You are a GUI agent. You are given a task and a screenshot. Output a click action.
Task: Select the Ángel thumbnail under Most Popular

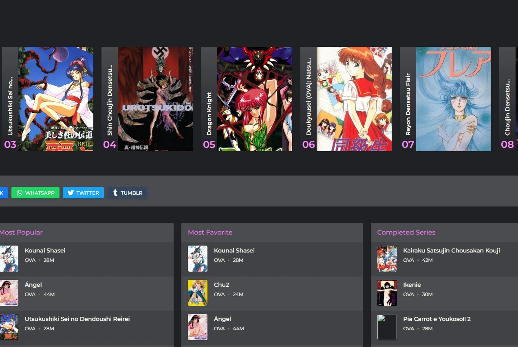pyautogui.click(x=9, y=292)
